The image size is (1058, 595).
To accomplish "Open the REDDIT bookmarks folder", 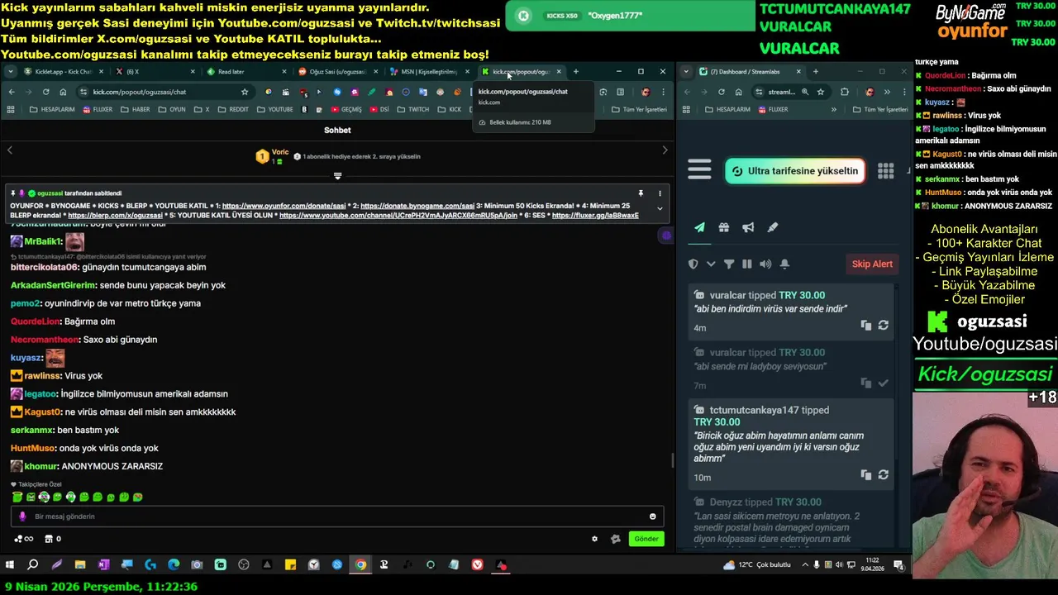I will pyautogui.click(x=233, y=109).
